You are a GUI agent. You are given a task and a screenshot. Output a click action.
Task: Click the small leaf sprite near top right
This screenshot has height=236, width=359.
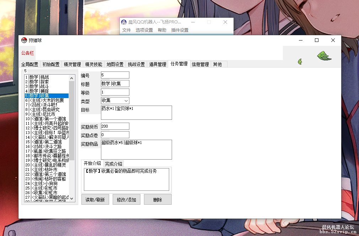[300, 61]
